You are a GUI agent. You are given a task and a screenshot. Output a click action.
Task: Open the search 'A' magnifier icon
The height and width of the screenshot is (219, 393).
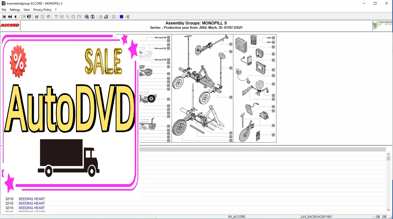(x=87, y=17)
